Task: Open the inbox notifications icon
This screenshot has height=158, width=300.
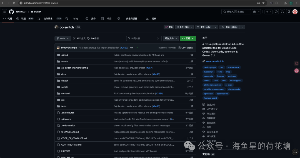Action: (289, 12)
